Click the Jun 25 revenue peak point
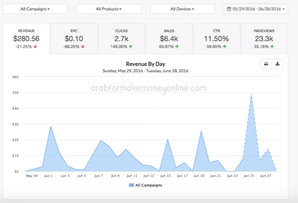 click(251, 94)
